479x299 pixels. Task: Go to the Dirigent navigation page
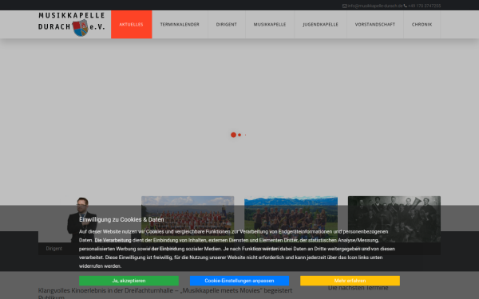point(227,25)
